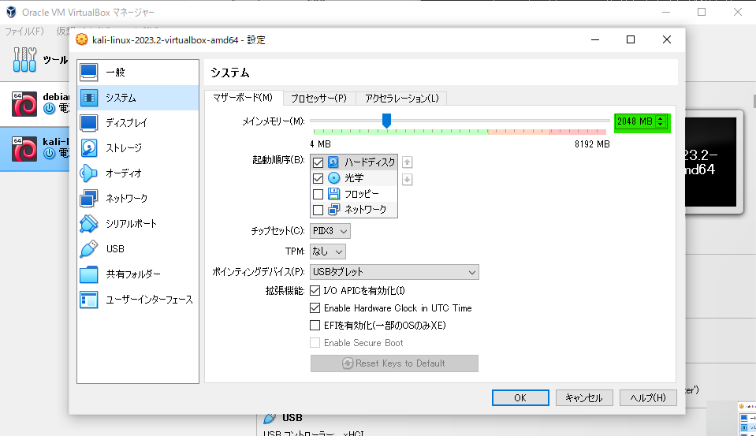Switch to the プロセッサー tab
Viewport: 756px width, 436px height.
pos(318,99)
